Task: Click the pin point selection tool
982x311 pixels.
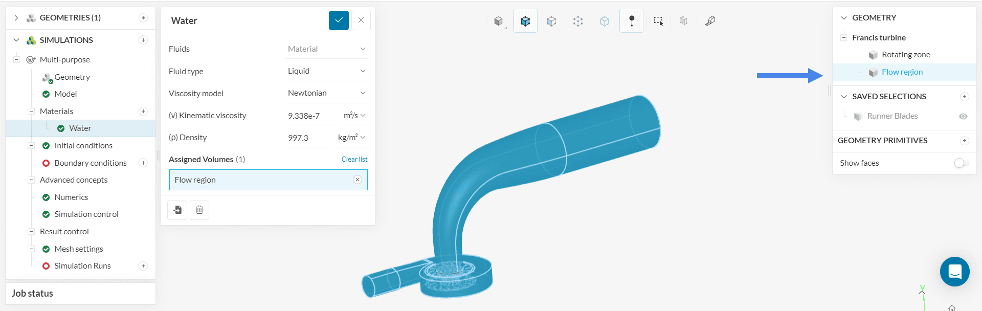Action: tap(631, 21)
